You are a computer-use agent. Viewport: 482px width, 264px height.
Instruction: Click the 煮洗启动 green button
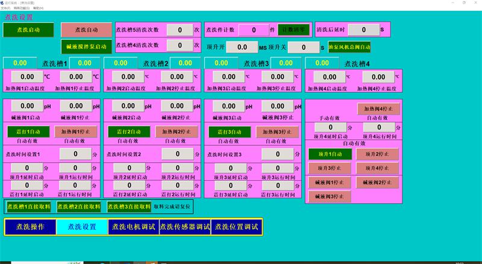[25, 30]
